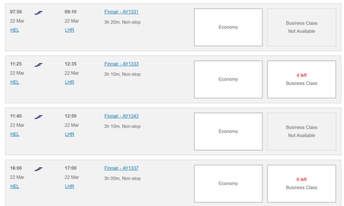Open Finnair - AY1331 flight details
Viewport: 344px width, 206px height.
click(121, 12)
